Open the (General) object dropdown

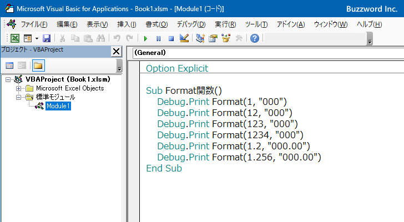coord(268,53)
